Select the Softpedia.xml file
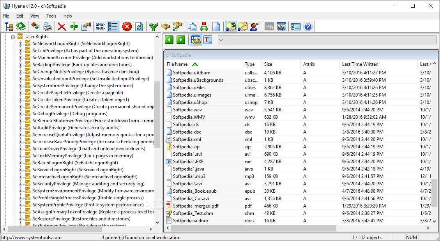This screenshot has width=440, height=241. 187,139
